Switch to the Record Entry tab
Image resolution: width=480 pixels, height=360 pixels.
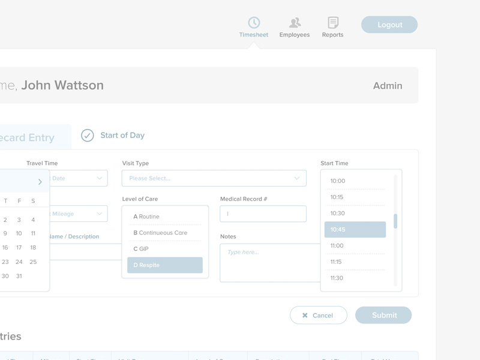click(x=27, y=137)
